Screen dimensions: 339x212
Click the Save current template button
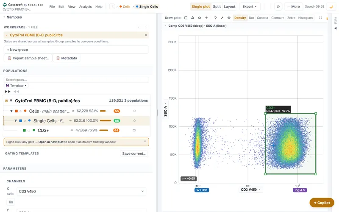coord(134,153)
